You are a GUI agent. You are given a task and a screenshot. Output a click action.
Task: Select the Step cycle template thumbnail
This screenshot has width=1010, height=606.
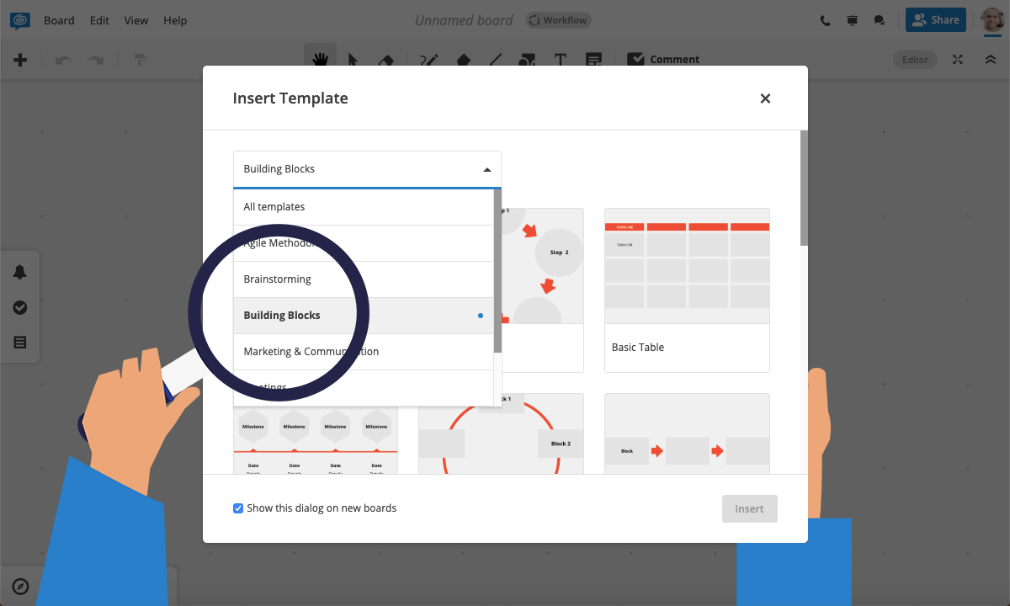tap(543, 266)
